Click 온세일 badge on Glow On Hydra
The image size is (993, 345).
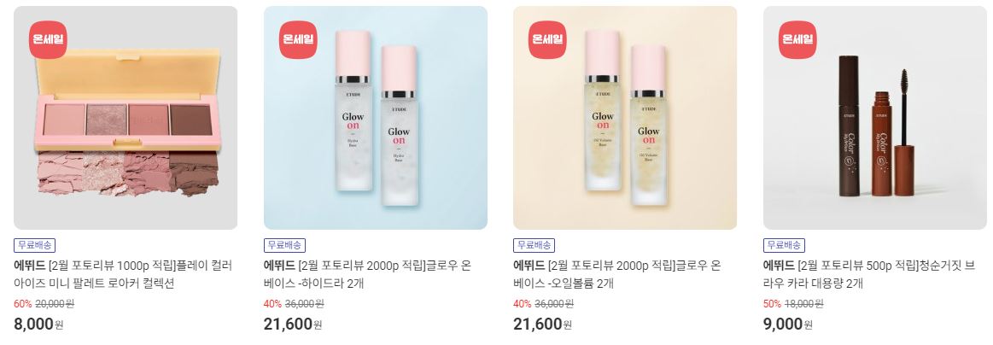pyautogui.click(x=298, y=40)
